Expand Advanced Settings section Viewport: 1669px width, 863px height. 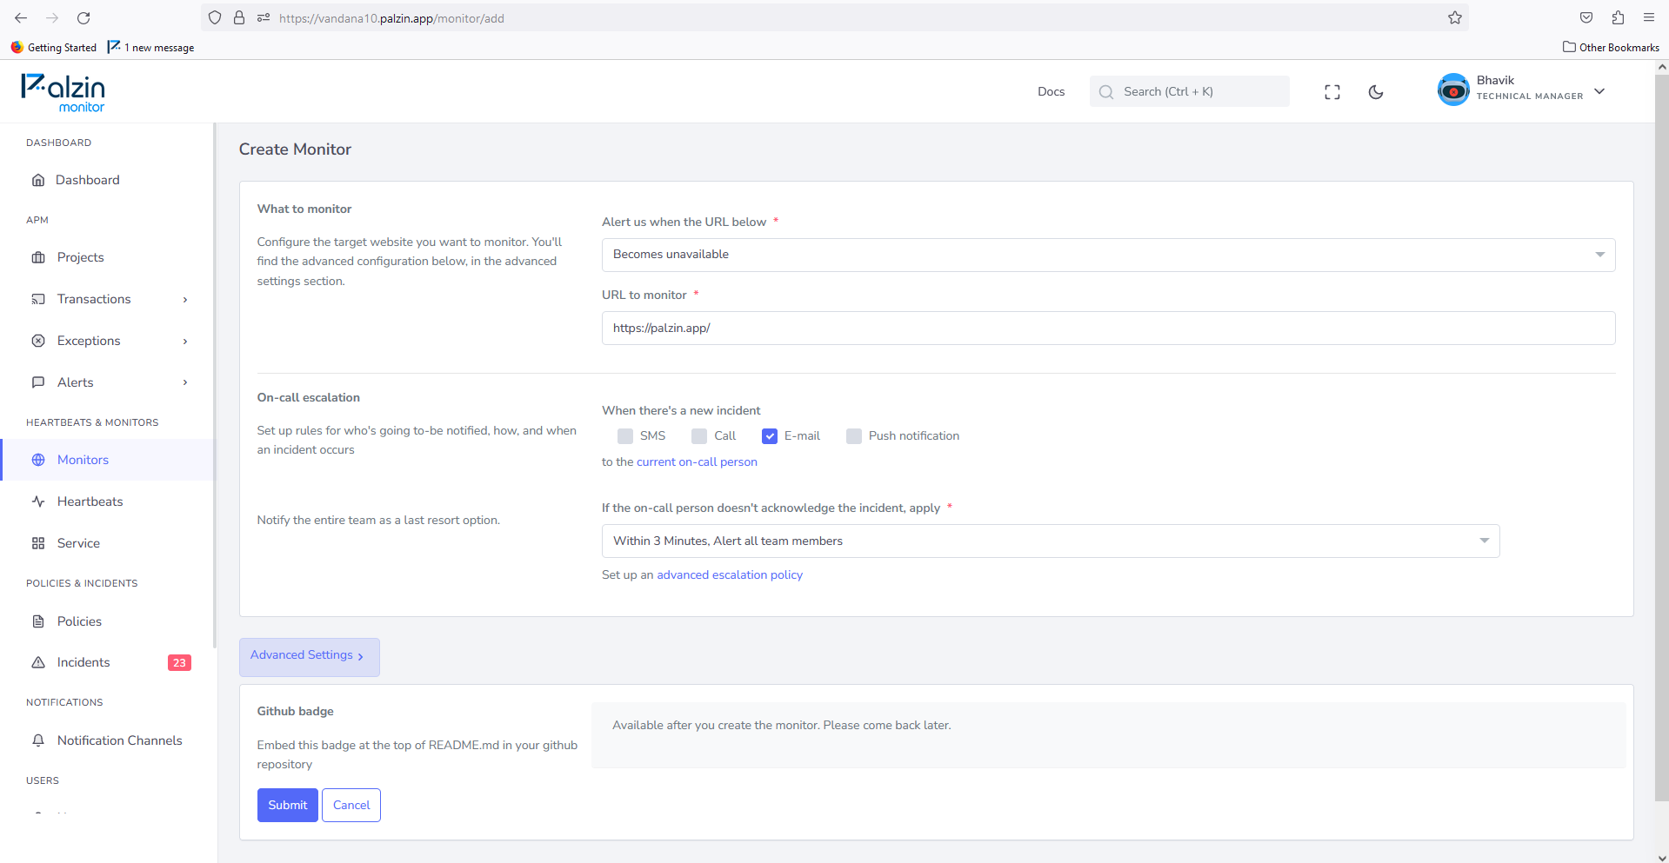pos(309,656)
